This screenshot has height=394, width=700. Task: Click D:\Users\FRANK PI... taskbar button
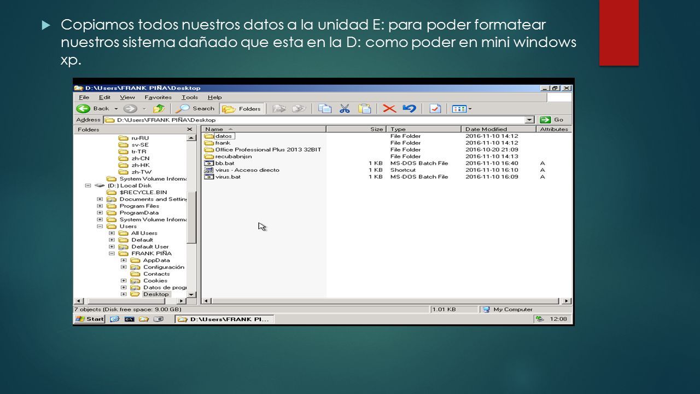[x=224, y=318]
